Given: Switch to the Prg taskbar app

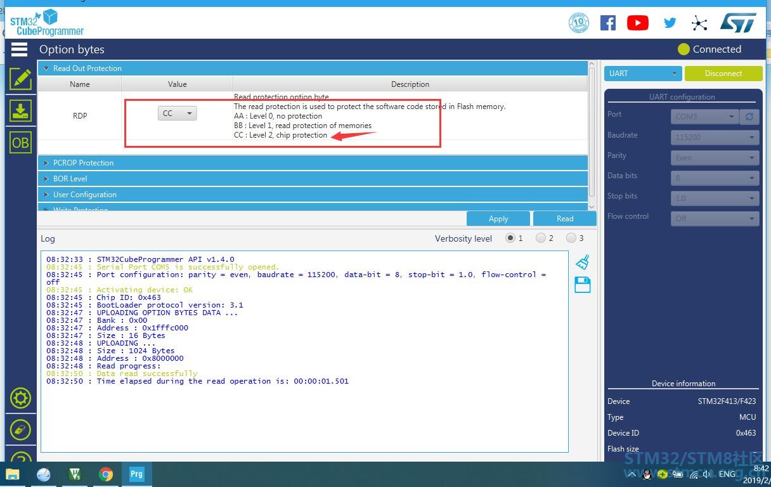Looking at the screenshot, I should 136,474.
